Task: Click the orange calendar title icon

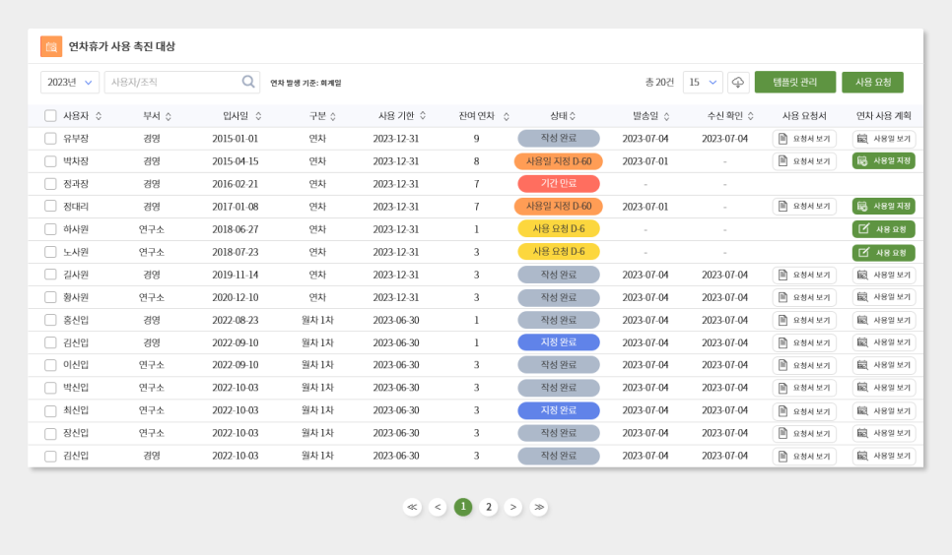Action: tap(51, 46)
